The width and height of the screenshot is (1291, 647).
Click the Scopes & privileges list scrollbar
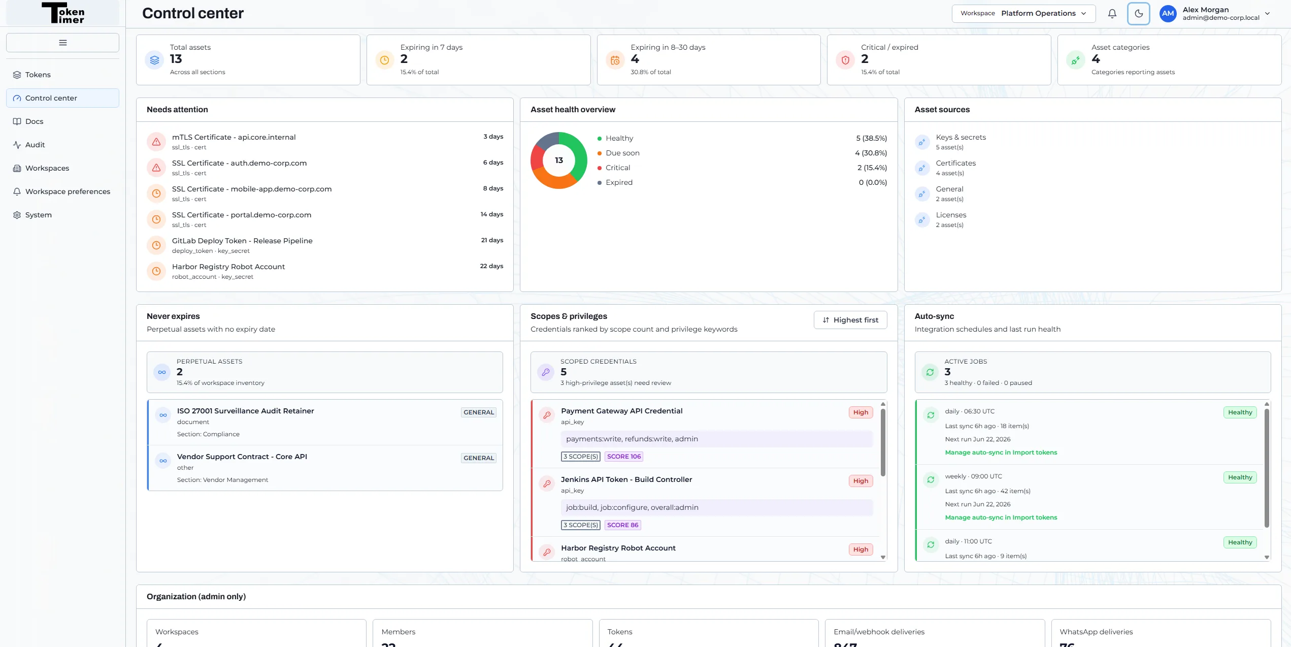click(883, 442)
